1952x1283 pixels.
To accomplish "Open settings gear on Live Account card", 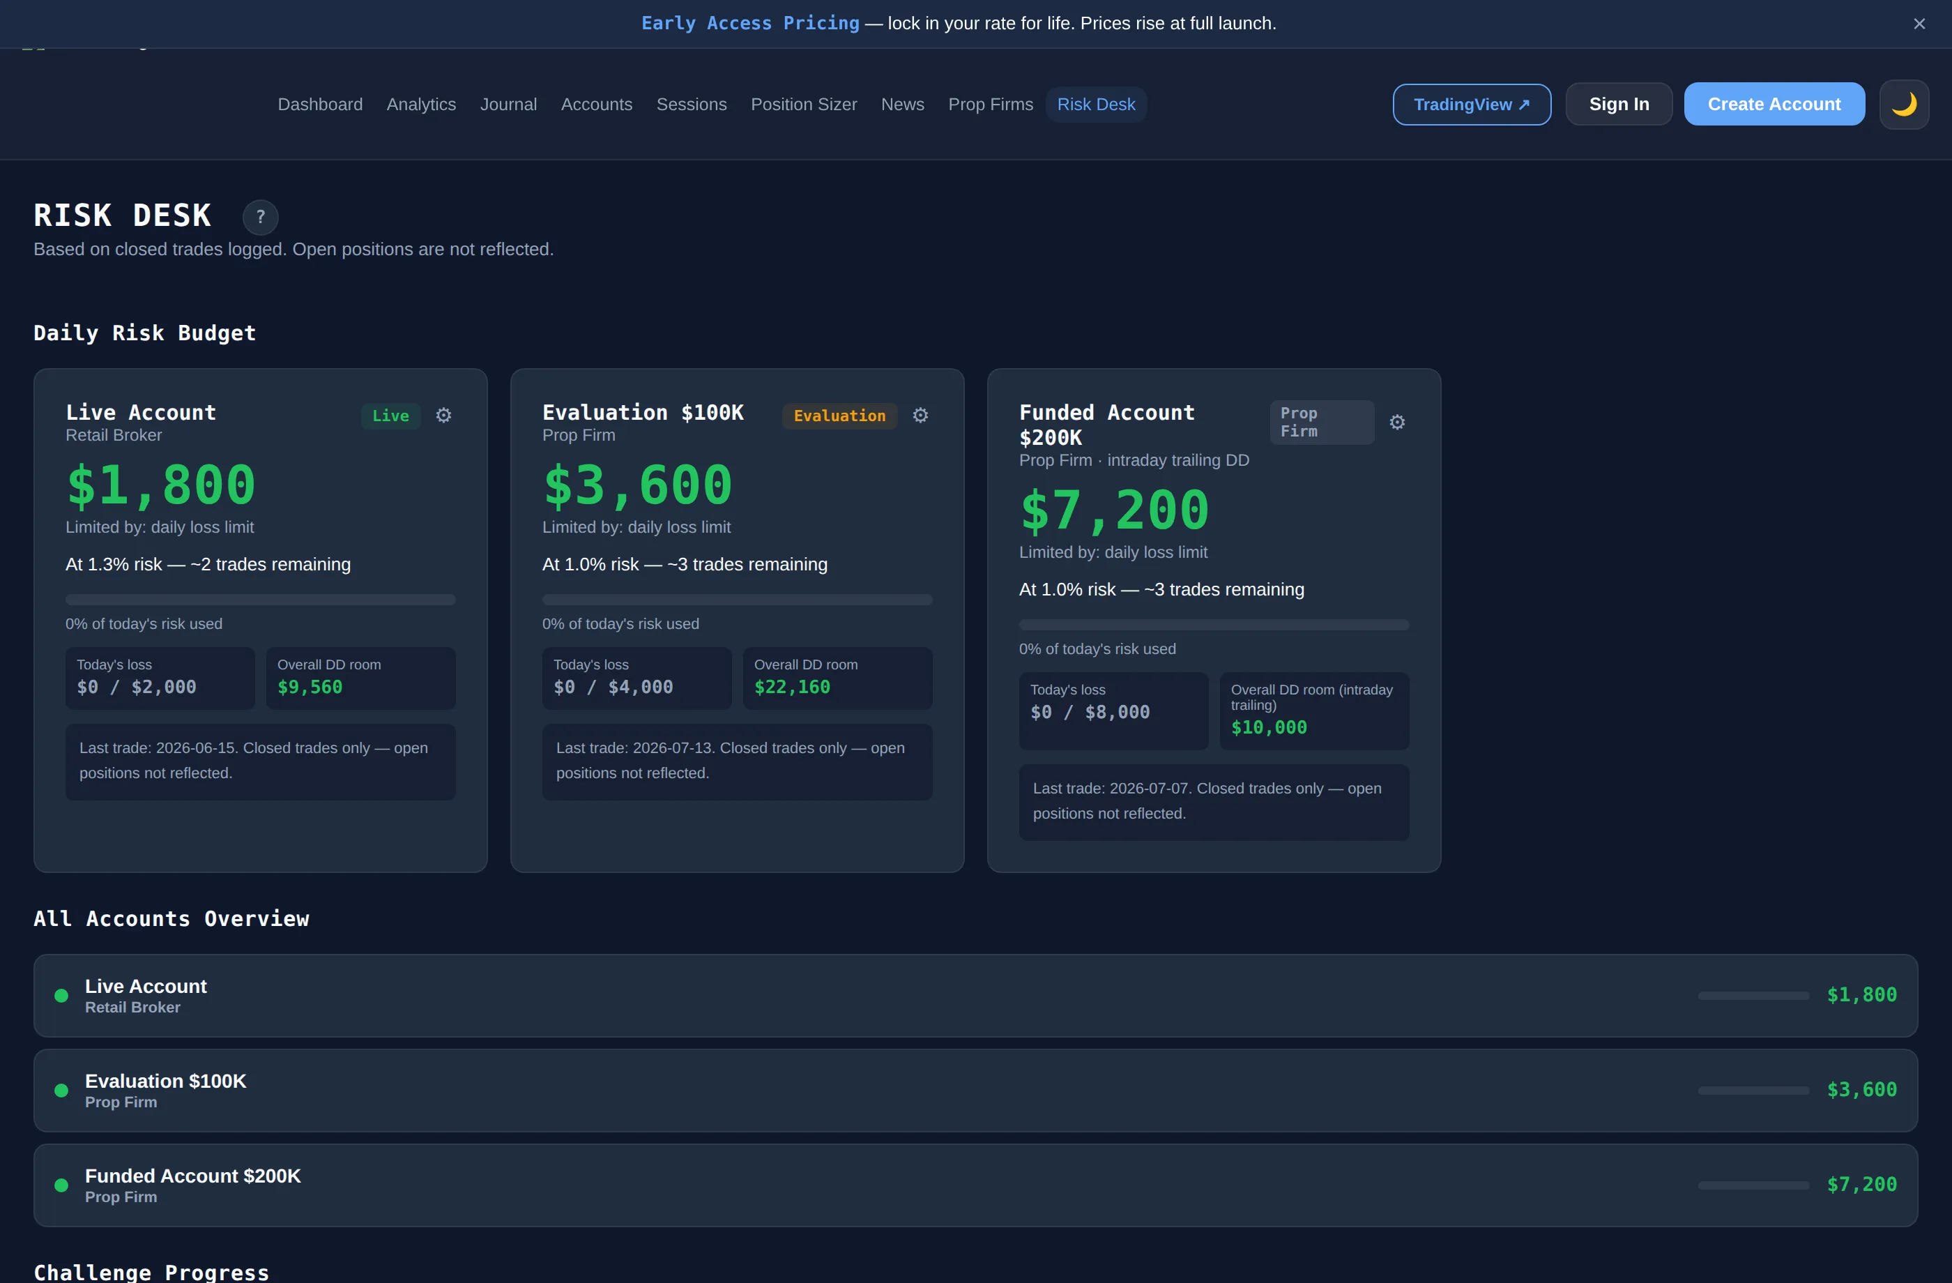I will click(443, 415).
